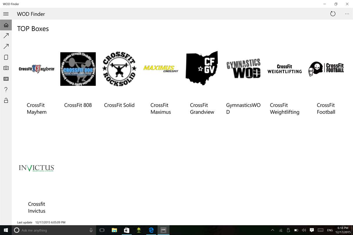This screenshot has height=235, width=353.
Task: Click the CrossFit 808 label
Action: (x=78, y=105)
